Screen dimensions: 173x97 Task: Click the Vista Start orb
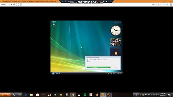pyautogui.click(x=53, y=73)
